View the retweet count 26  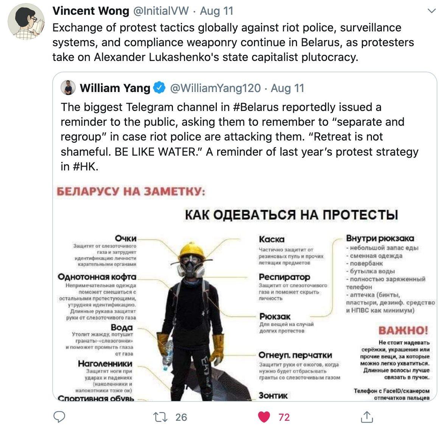[181, 417]
